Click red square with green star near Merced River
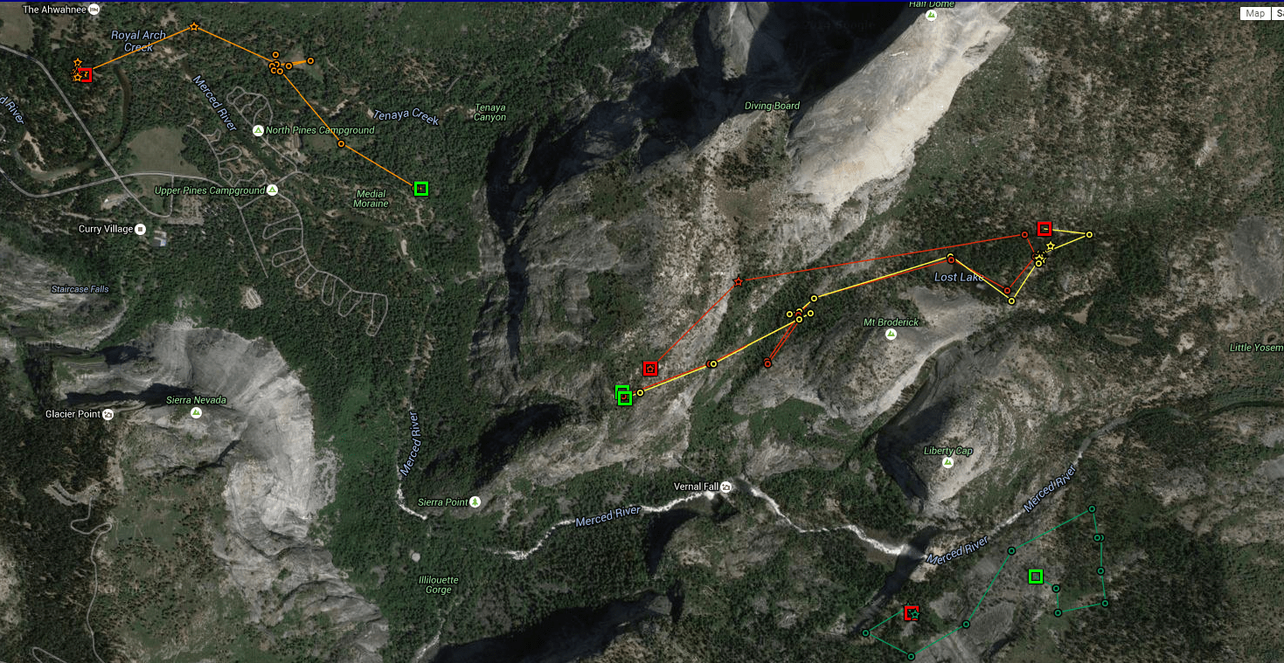Screen dimensions: 1284x663 tap(912, 613)
